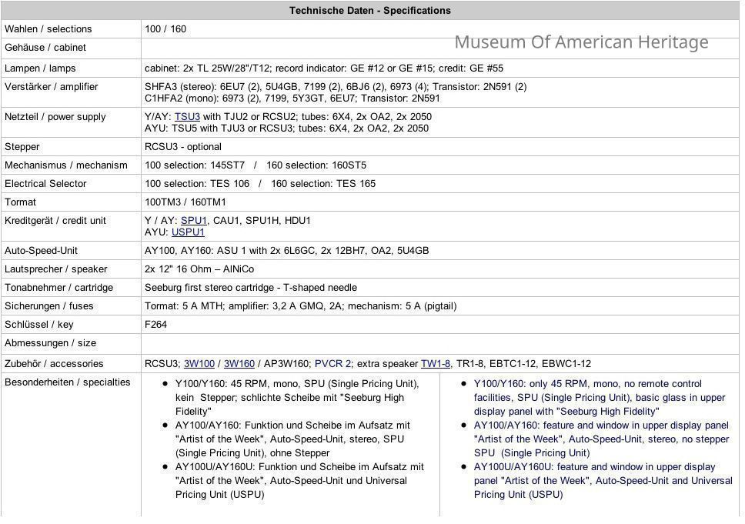
Task: Click the Wahlen / selections row label
Action: pos(48,29)
